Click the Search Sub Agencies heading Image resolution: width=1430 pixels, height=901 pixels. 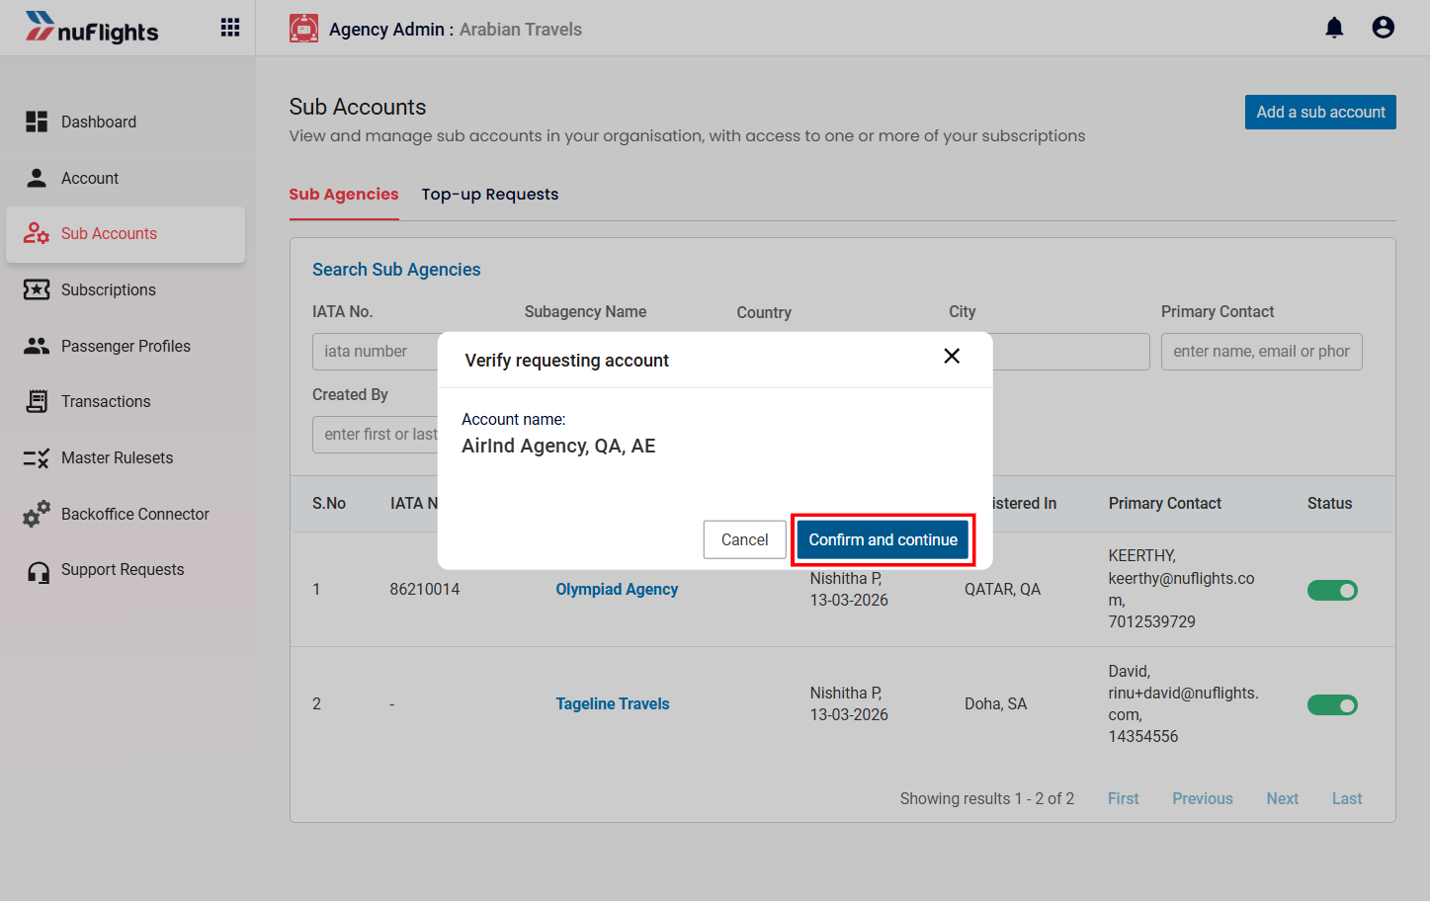pos(396,270)
